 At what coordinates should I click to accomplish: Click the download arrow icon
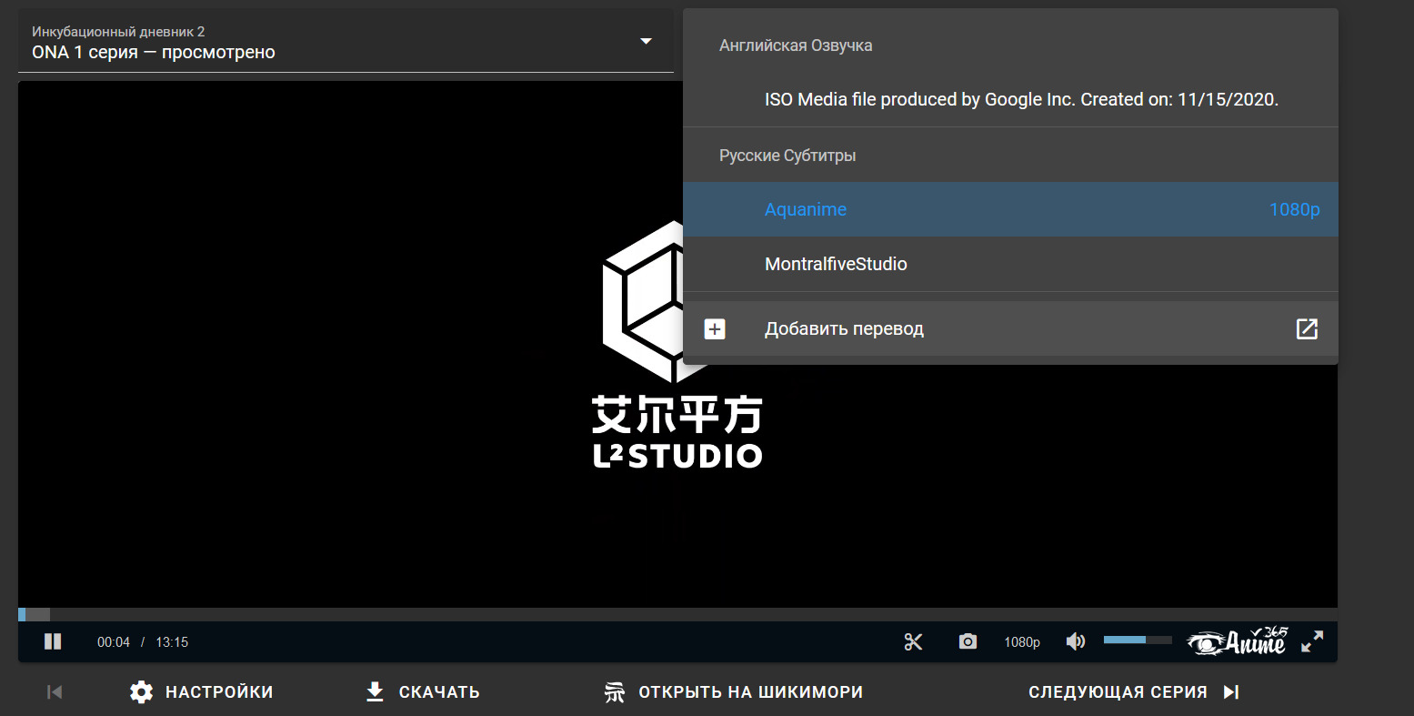click(375, 692)
